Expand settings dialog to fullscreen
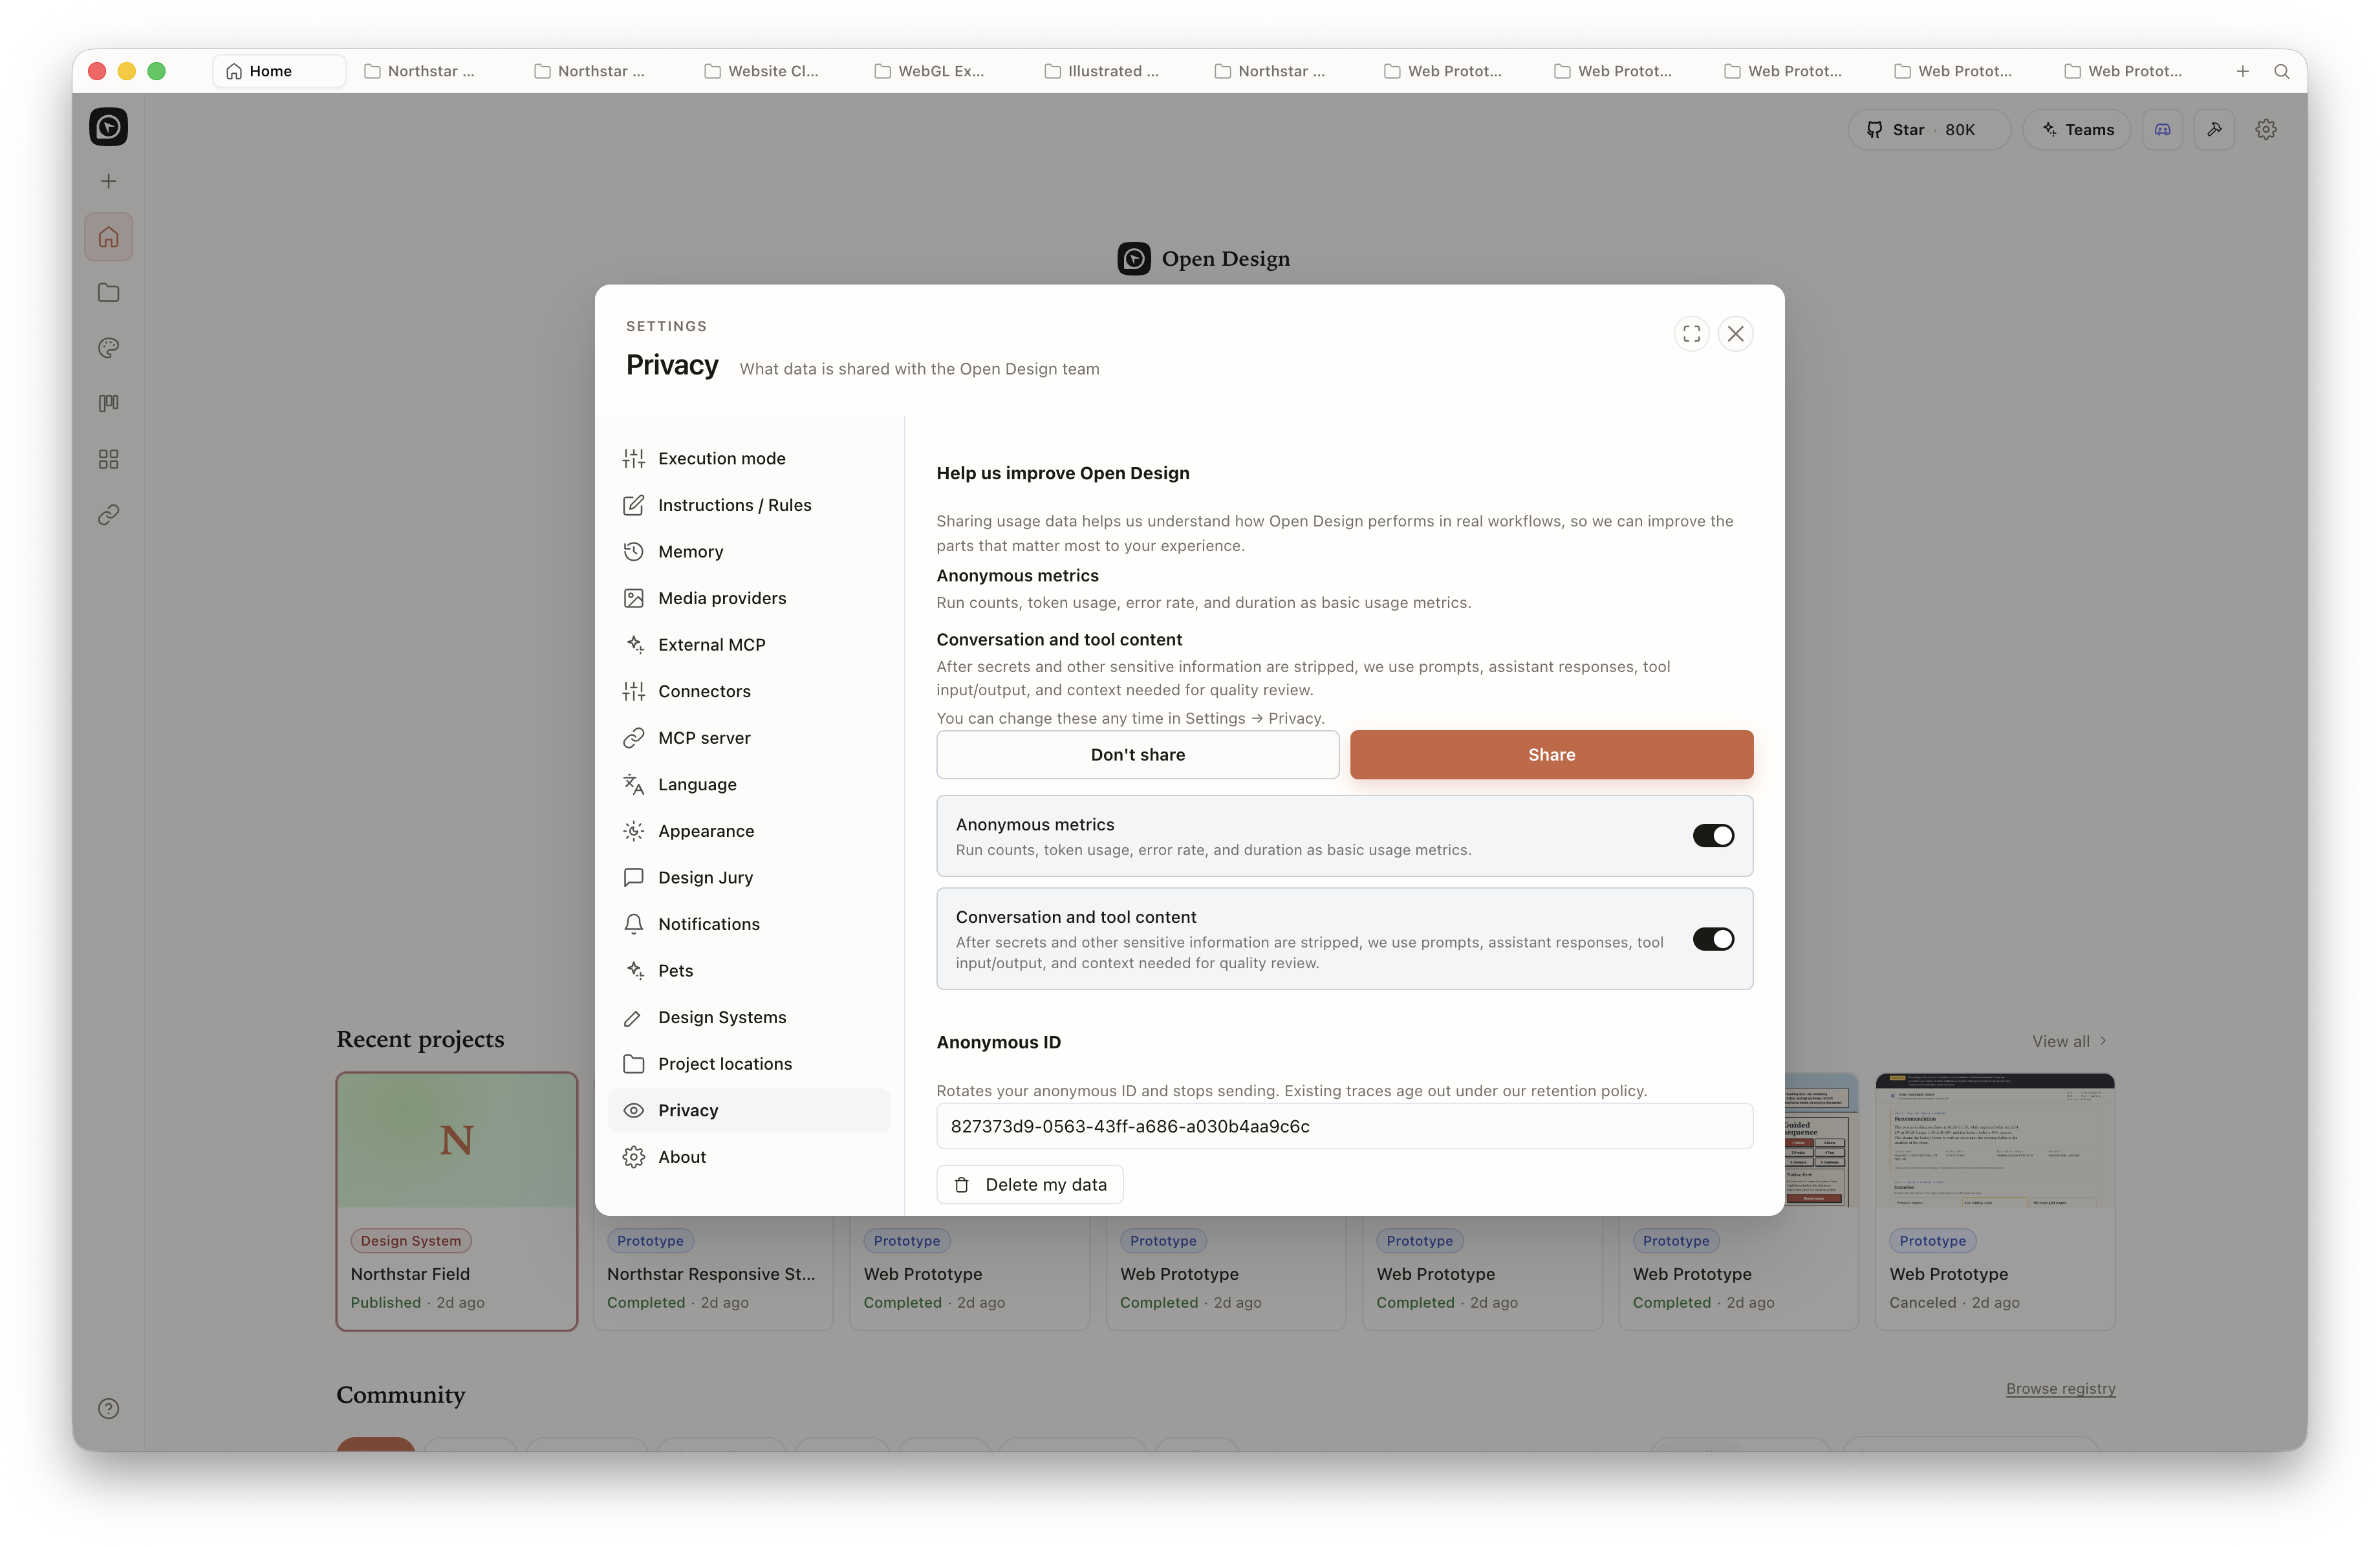This screenshot has width=2380, height=1547. tap(1691, 333)
